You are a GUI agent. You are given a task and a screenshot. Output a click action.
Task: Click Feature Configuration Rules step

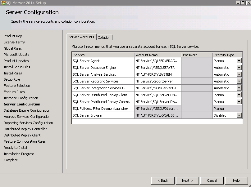(x=25, y=141)
